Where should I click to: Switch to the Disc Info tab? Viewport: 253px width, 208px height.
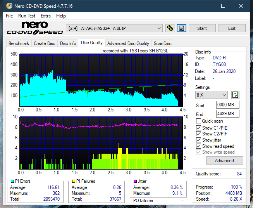(x=68, y=43)
